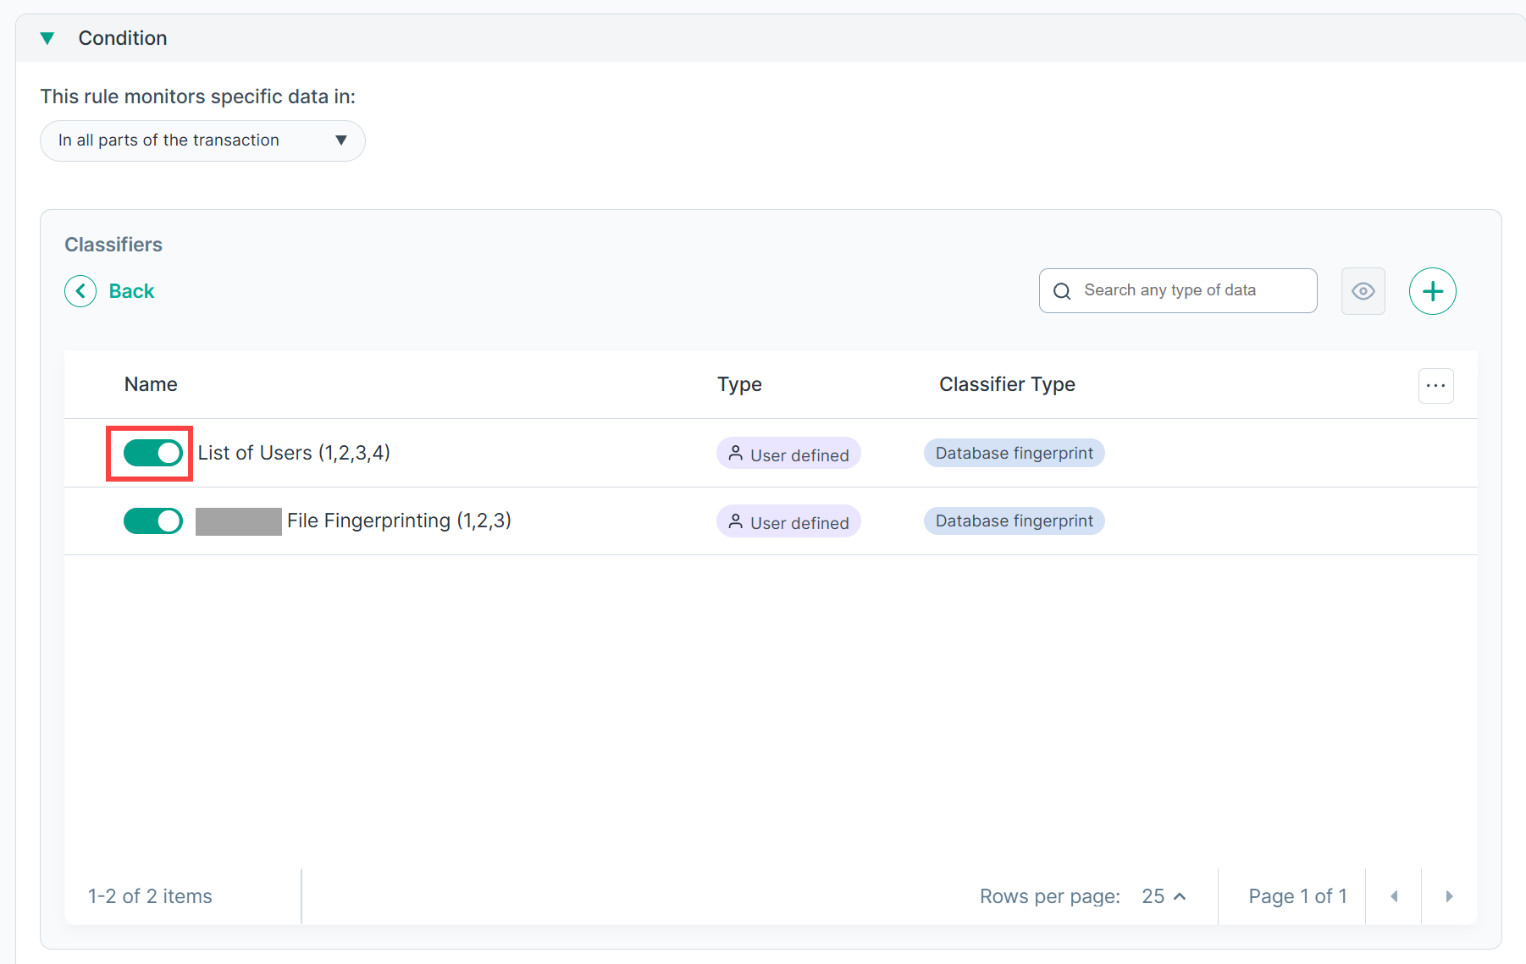The width and height of the screenshot is (1526, 964).
Task: Click the Back link text
Action: 131,291
